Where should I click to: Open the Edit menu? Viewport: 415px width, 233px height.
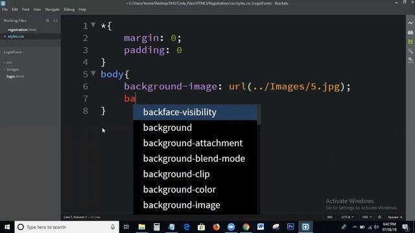coord(14,9)
